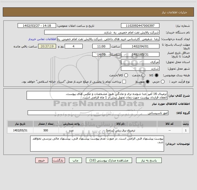Click the واحد شمارش column header
Viewport: 197px width, 190px height.
(71, 124)
